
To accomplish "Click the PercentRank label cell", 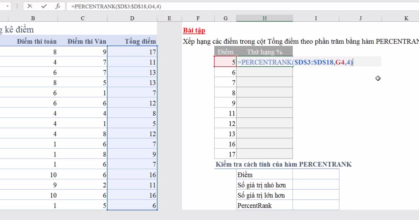I will click(265, 205).
